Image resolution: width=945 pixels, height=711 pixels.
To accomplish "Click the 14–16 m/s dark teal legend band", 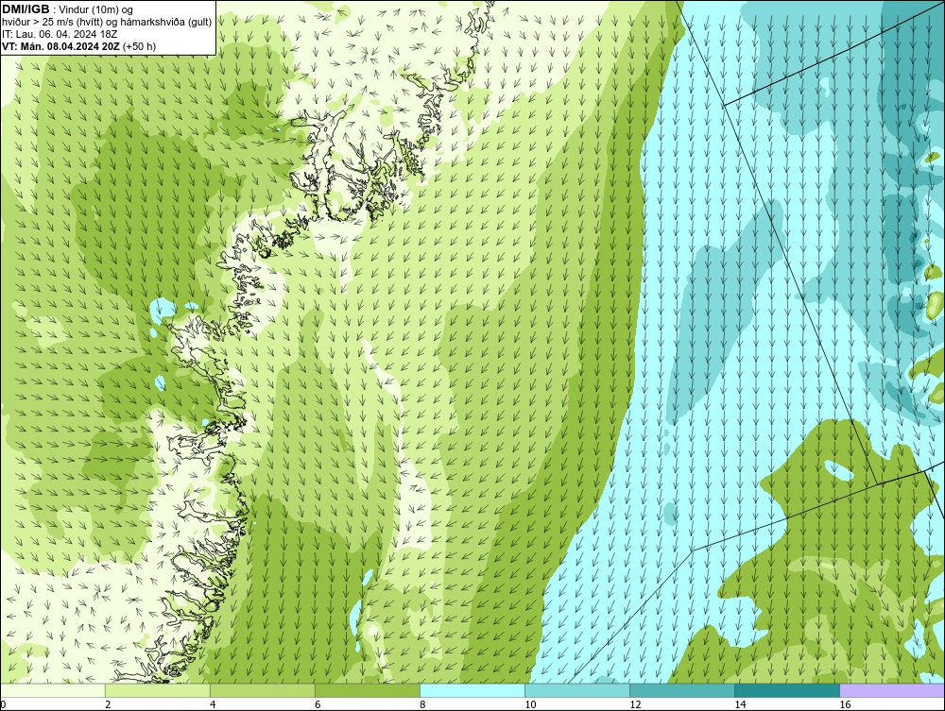I will tap(787, 690).
